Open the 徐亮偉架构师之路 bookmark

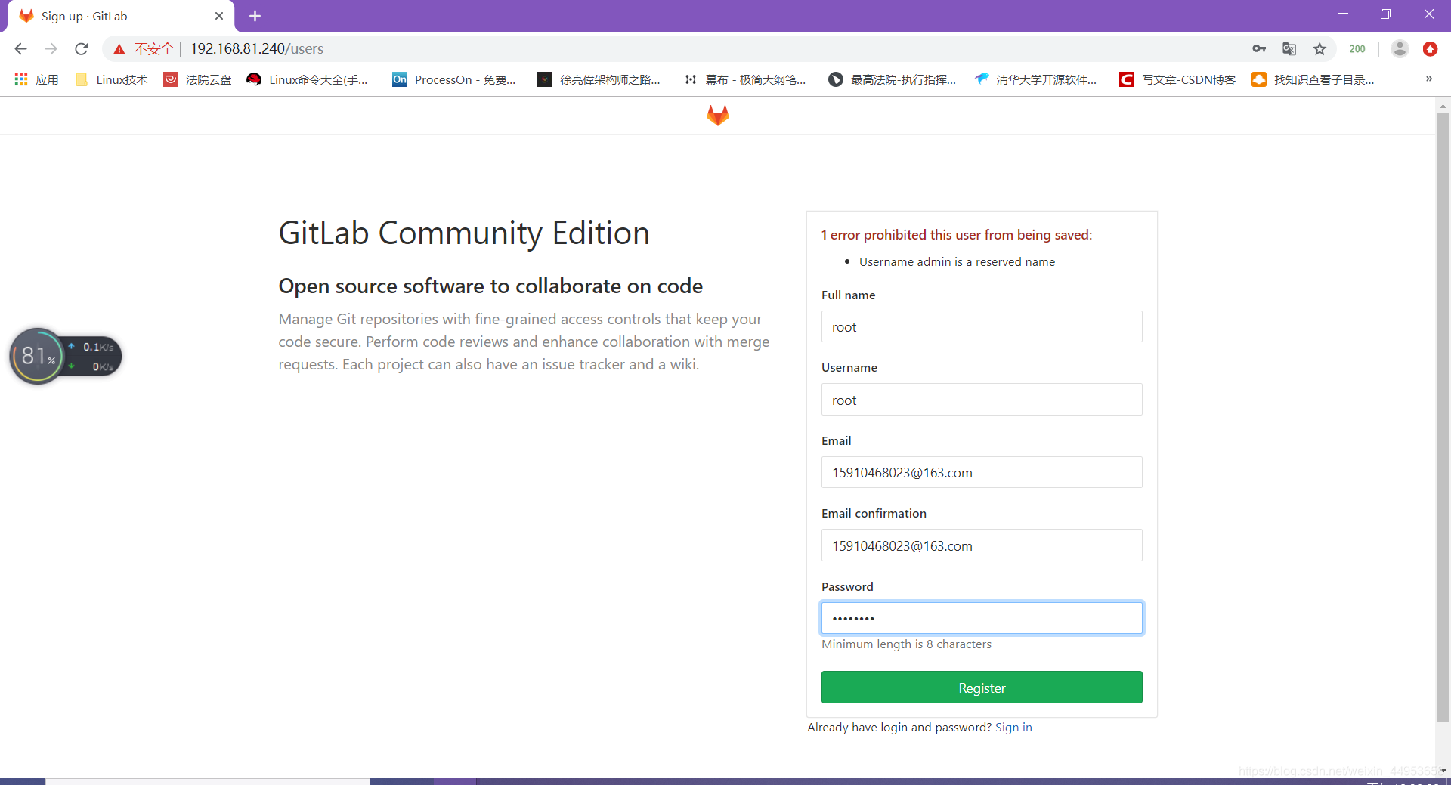tap(599, 79)
